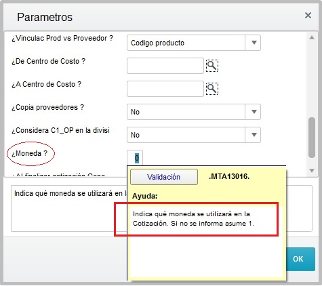Close the Parametros dialog with X
The height and width of the screenshot is (286, 322).
[x=308, y=16]
